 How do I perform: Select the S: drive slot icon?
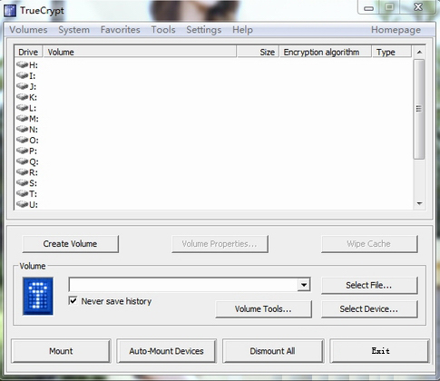pyautogui.click(x=22, y=182)
